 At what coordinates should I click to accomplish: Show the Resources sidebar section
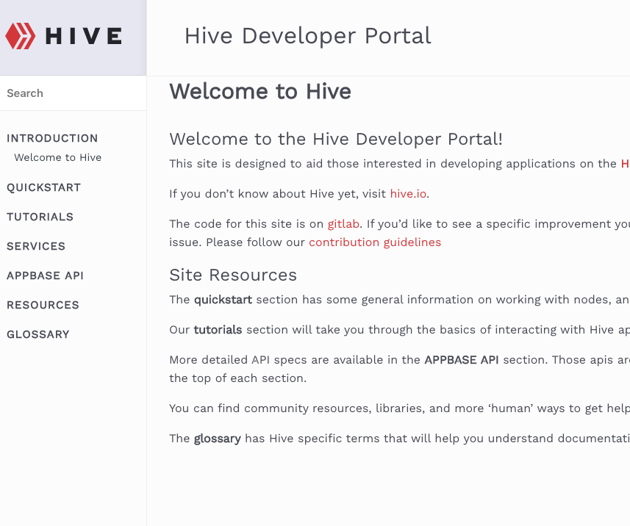[43, 305]
